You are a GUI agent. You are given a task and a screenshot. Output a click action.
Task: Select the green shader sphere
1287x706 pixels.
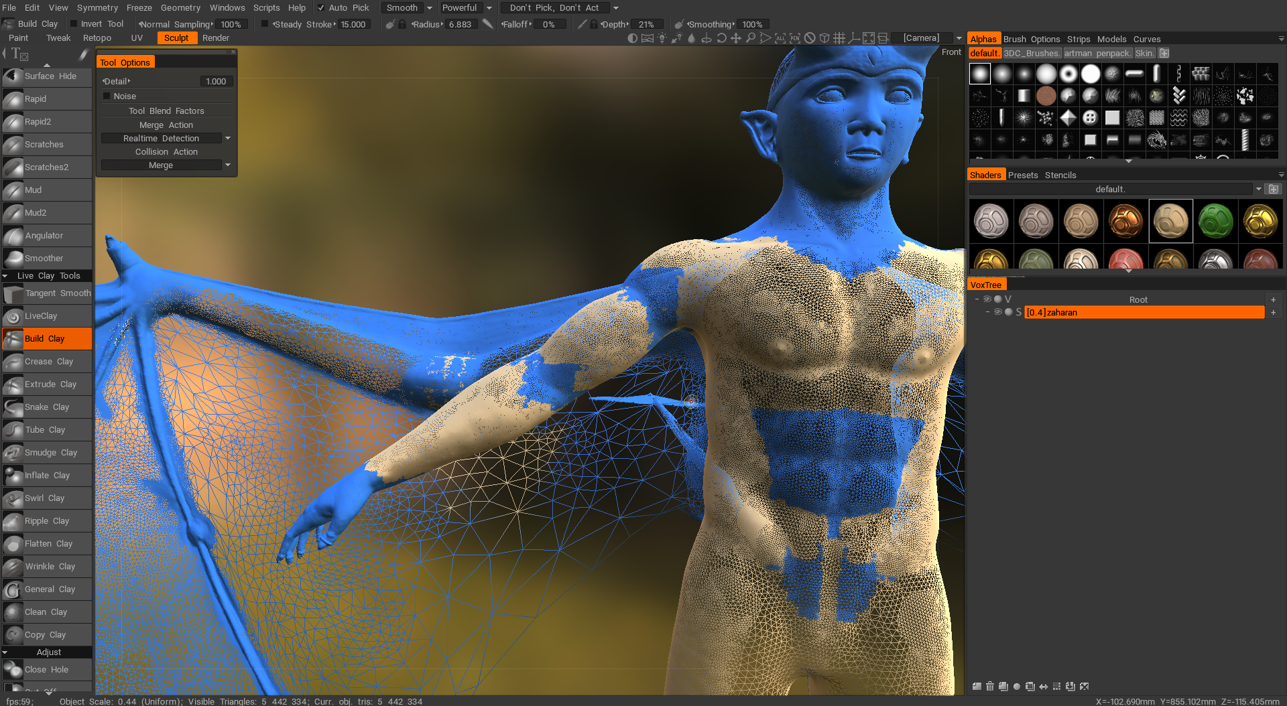[1215, 221]
